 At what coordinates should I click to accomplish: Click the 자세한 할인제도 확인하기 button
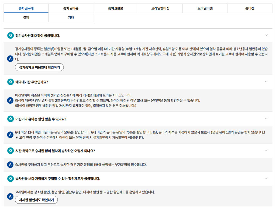(36, 200)
